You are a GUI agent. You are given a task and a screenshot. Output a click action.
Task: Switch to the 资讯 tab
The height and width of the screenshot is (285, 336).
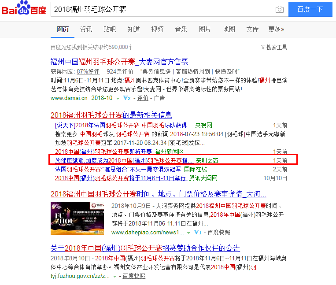click(x=86, y=29)
